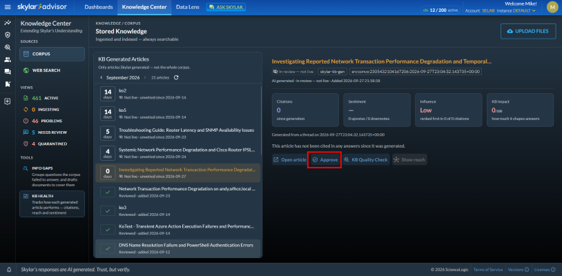
Task: Click the September 2026 month label
Action: click(123, 77)
